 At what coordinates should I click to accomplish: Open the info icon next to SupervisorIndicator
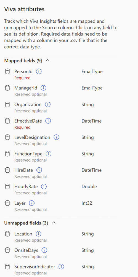61,267
